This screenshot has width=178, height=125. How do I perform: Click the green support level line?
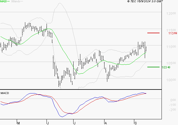pyautogui.click(x=153, y=67)
